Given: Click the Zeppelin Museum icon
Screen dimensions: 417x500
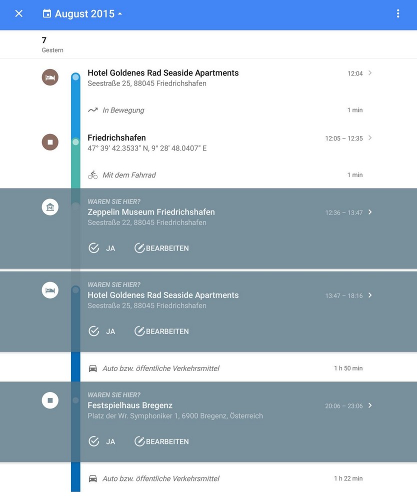Looking at the screenshot, I should coord(50,207).
